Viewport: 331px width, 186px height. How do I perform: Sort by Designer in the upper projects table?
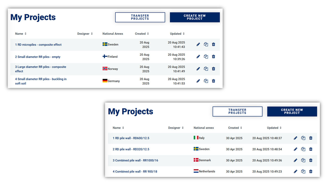pyautogui.click(x=85, y=34)
